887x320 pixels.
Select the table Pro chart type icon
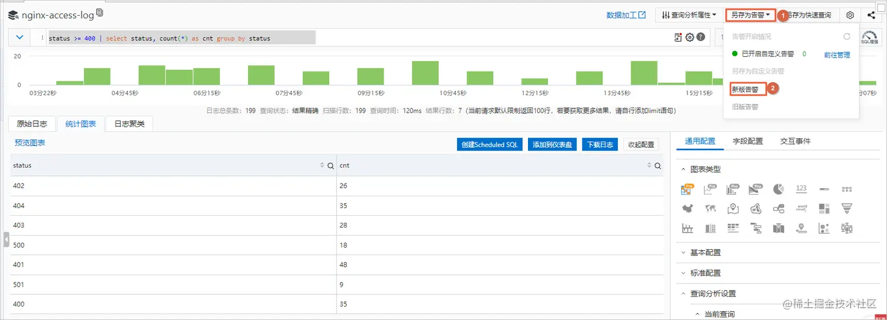point(687,189)
